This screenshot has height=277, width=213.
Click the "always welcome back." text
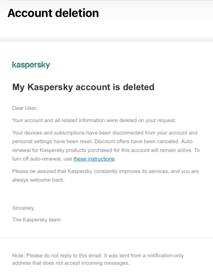38,180
